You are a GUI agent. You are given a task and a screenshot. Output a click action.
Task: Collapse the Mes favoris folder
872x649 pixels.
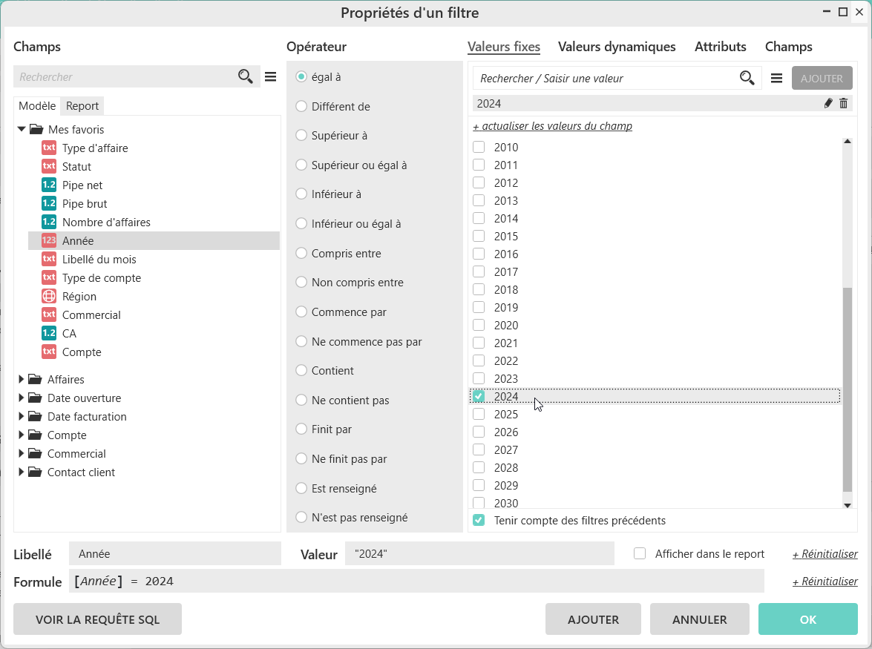(22, 129)
